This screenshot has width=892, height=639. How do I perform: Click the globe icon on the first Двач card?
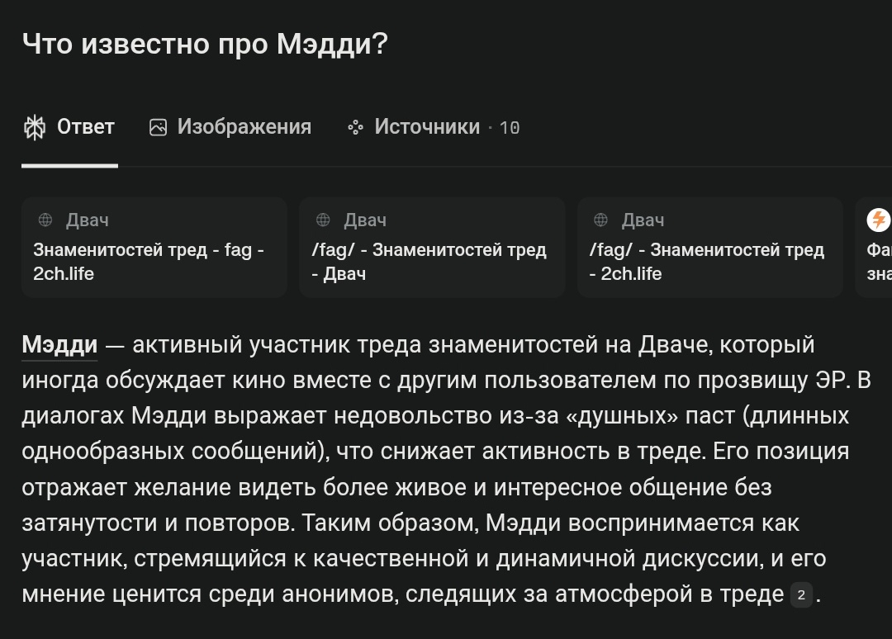pos(45,220)
